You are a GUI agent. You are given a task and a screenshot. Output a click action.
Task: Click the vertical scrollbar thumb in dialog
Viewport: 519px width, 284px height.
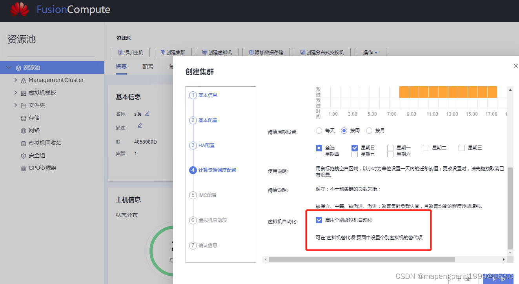(510, 208)
